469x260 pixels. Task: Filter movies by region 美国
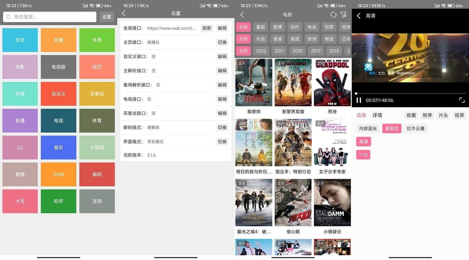click(x=295, y=39)
